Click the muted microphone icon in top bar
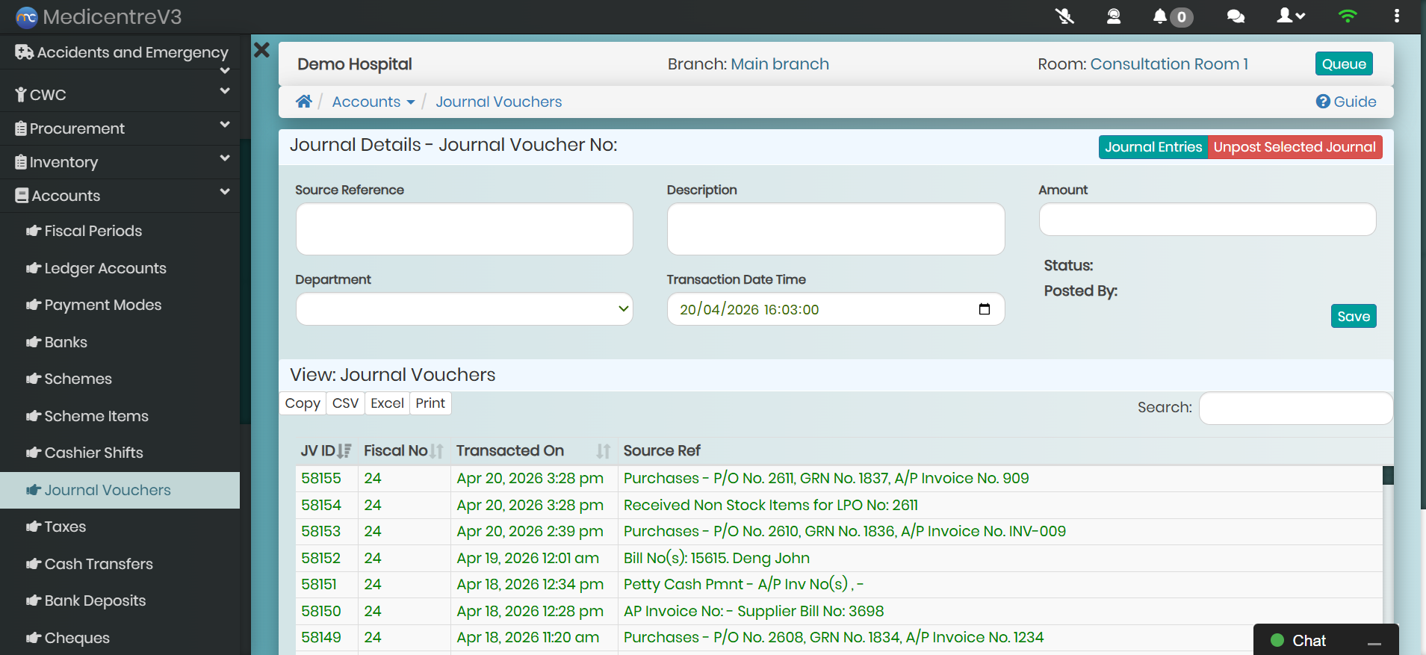Image resolution: width=1426 pixels, height=655 pixels. (1064, 16)
